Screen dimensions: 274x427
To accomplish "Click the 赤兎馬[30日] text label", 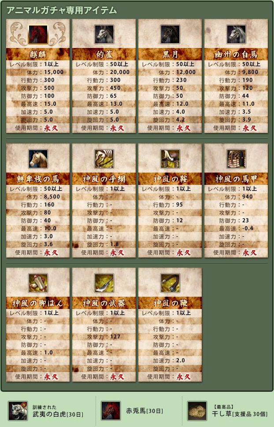I will coord(144,411).
